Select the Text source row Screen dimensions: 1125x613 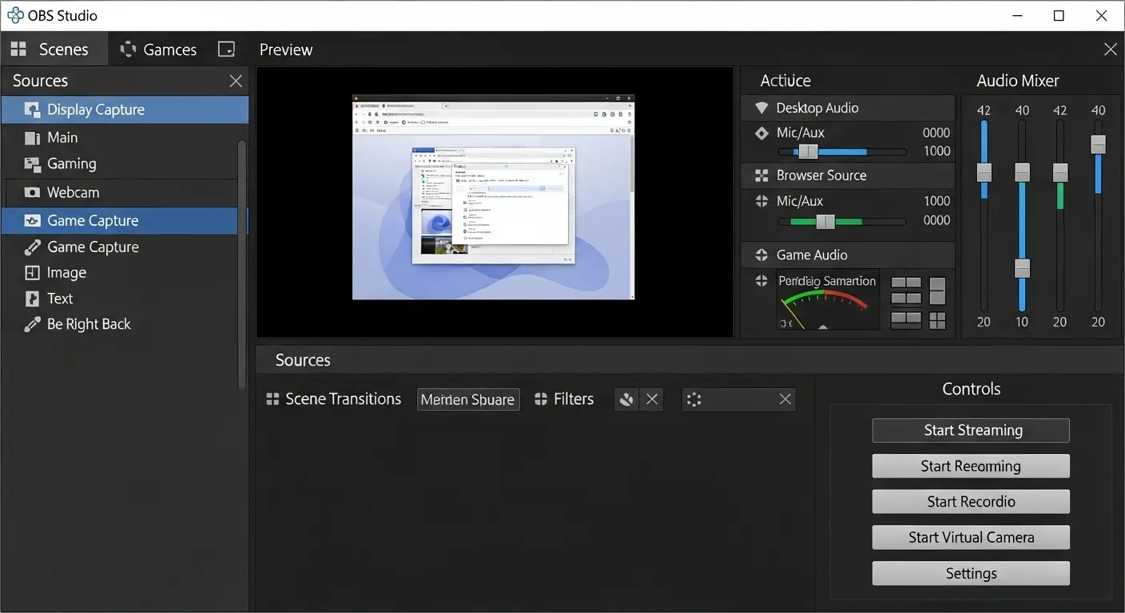(120, 299)
